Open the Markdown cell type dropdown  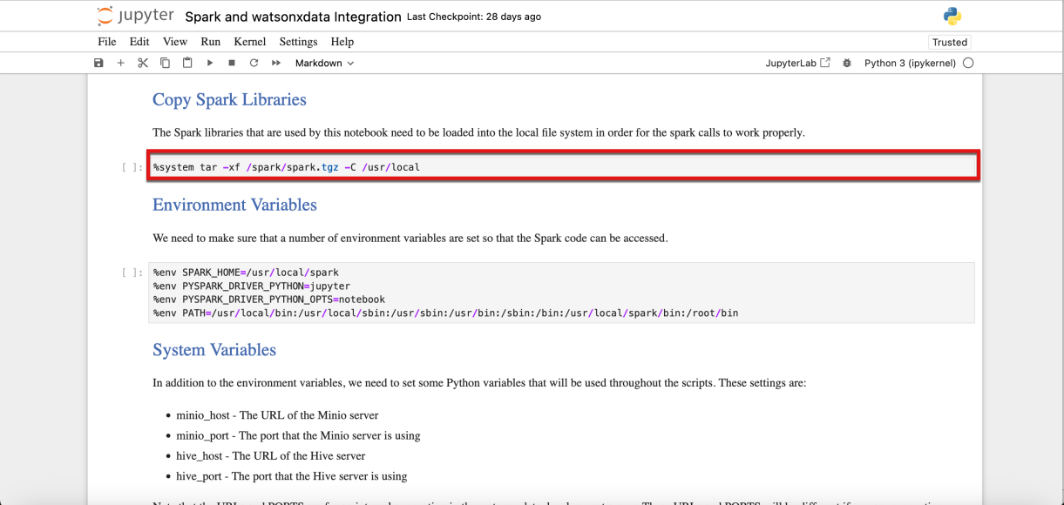(x=324, y=63)
